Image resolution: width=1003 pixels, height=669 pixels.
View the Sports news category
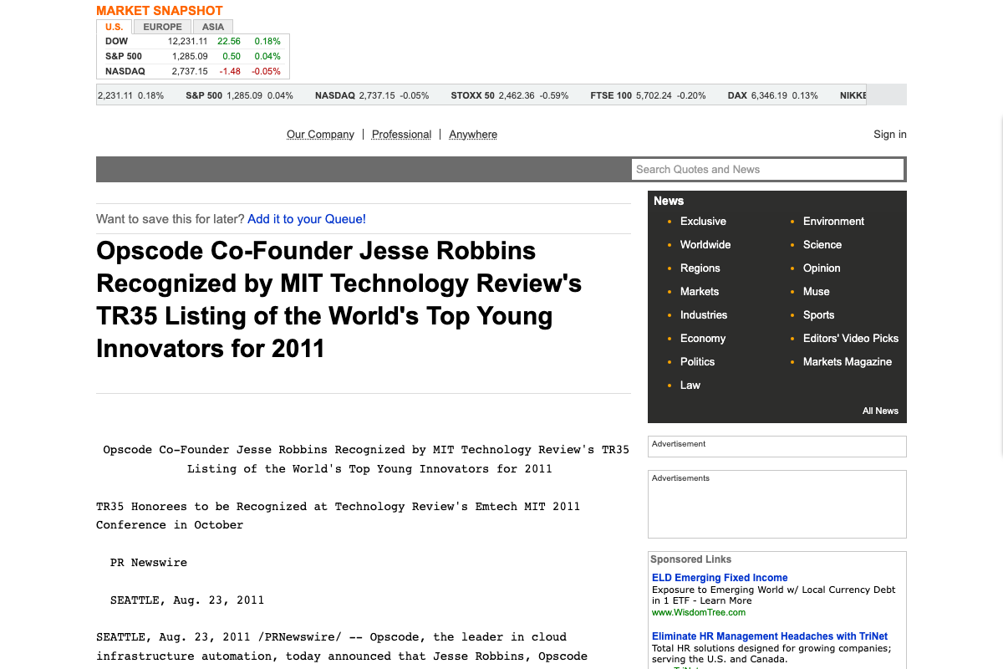point(818,314)
